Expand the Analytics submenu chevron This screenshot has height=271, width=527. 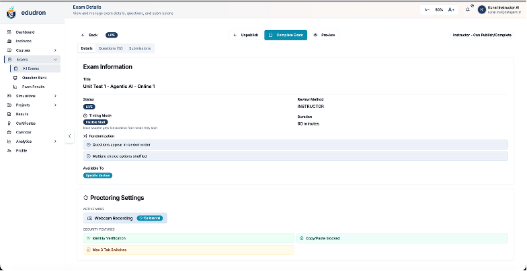coord(55,142)
